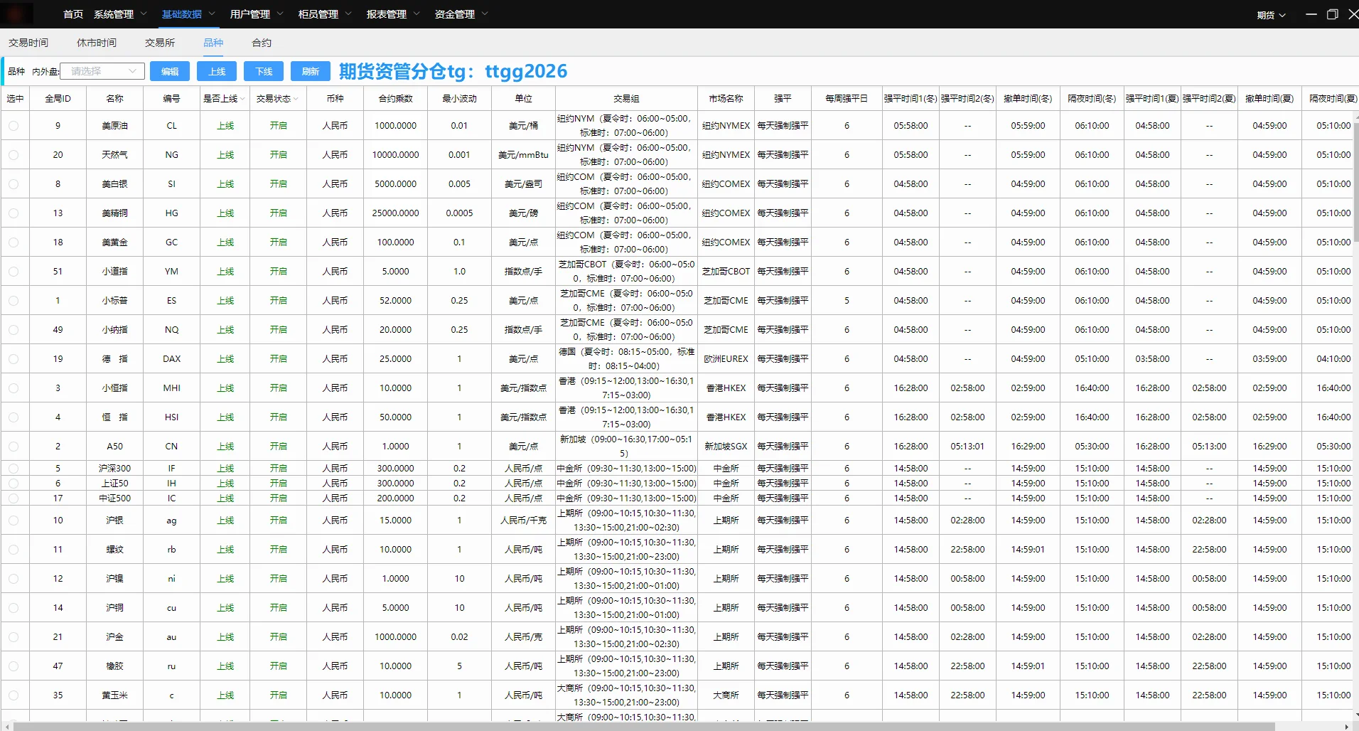Expand the 资金管理 menu chevron

pyautogui.click(x=486, y=14)
